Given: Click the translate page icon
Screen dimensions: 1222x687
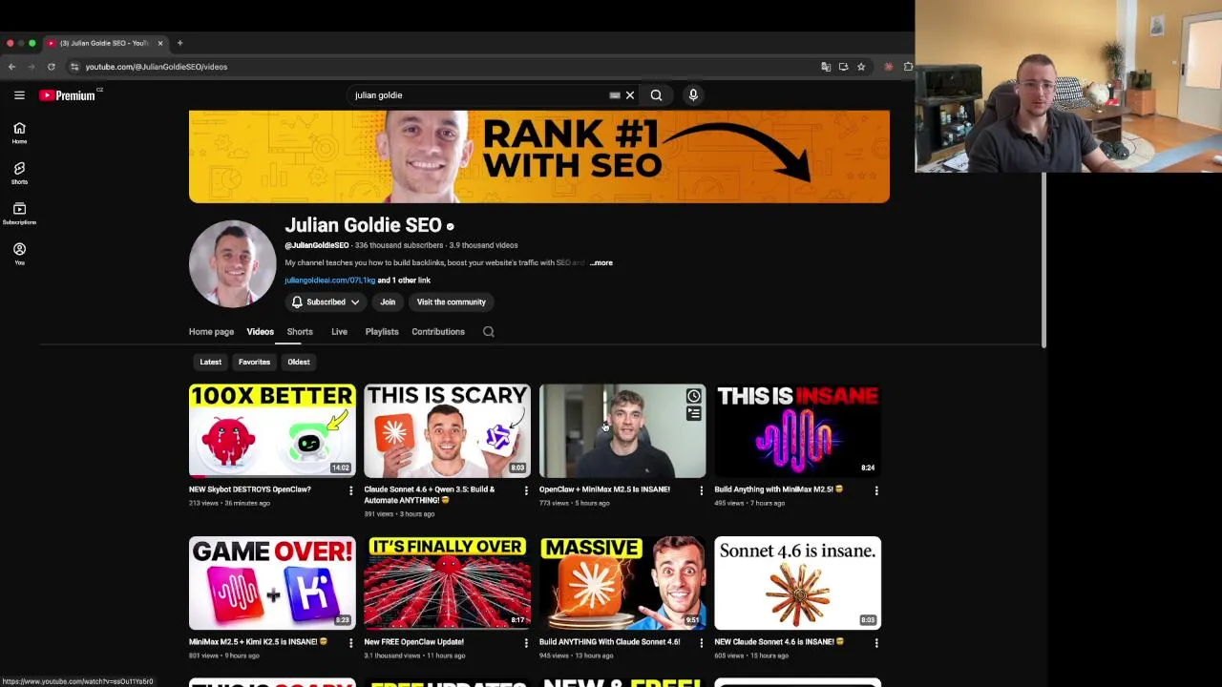Looking at the screenshot, I should coord(826,67).
